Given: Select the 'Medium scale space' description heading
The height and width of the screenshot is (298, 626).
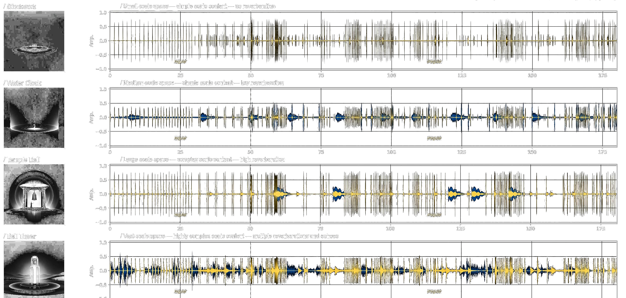Looking at the screenshot, I should pos(202,83).
